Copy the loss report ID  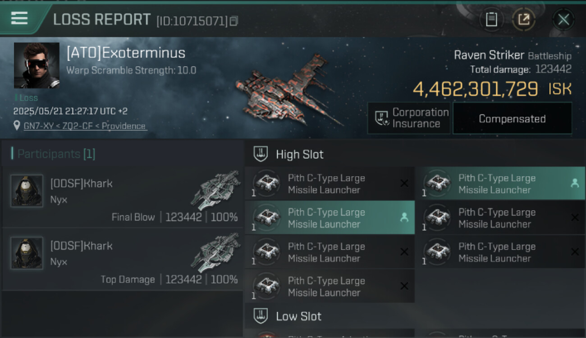tap(233, 21)
